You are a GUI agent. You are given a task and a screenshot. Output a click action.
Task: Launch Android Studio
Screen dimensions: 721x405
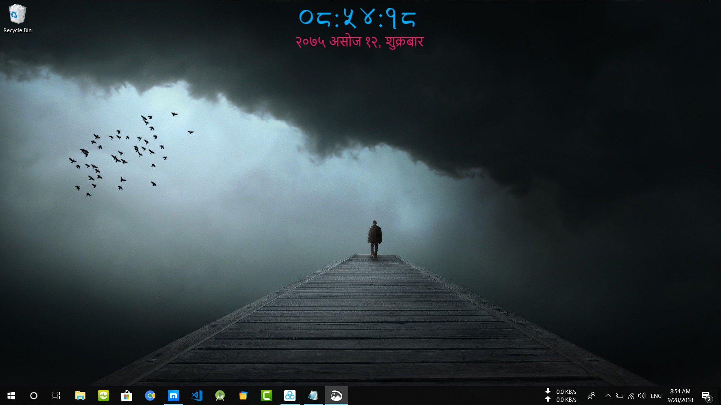220,395
